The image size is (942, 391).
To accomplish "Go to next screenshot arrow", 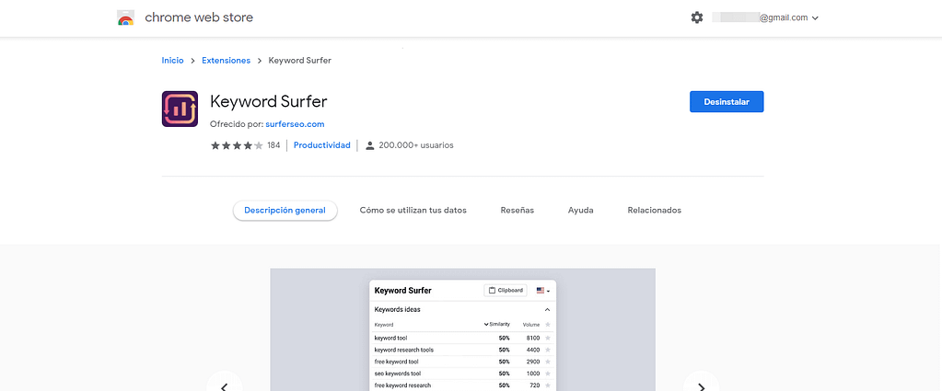I will click(701, 386).
